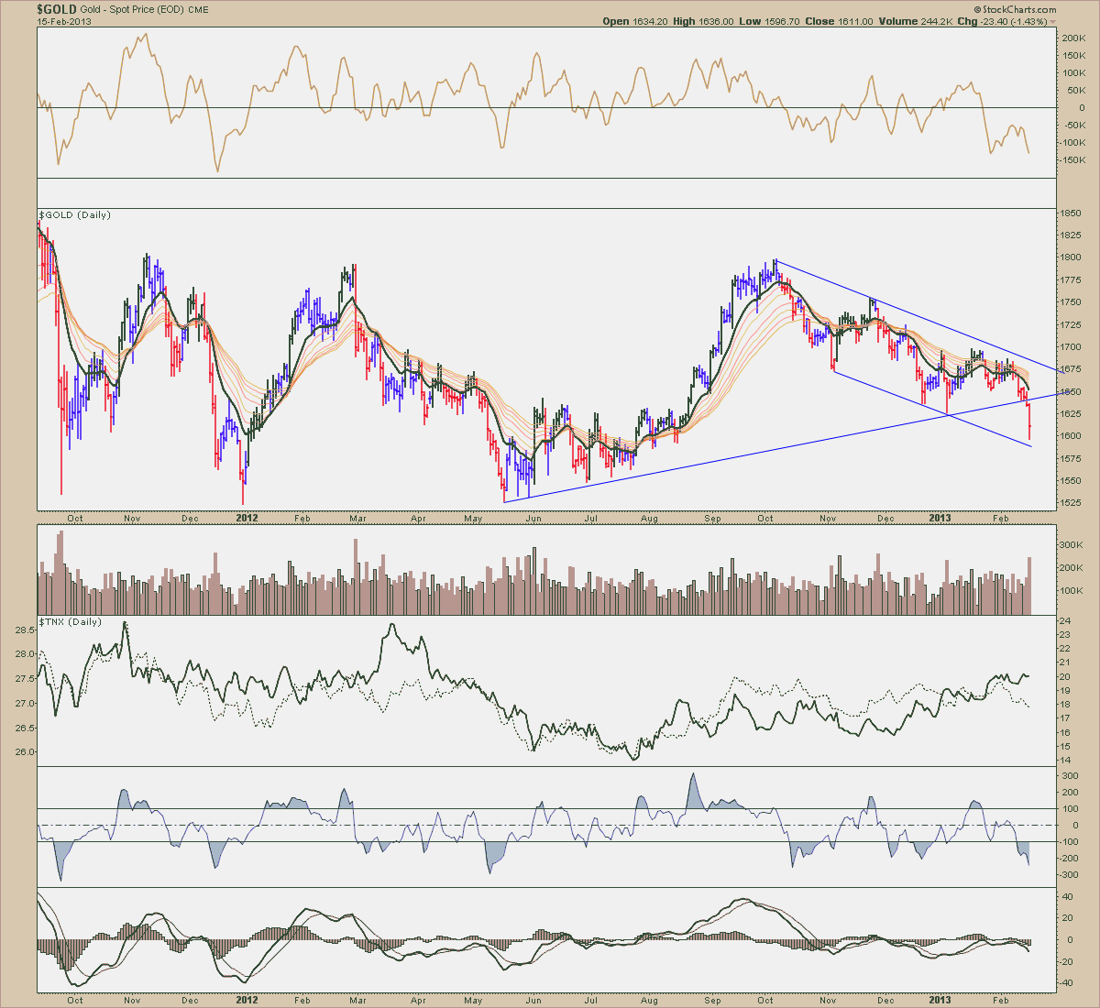Click the 1775 price axis label
The image size is (1100, 1008).
pyautogui.click(x=1071, y=279)
